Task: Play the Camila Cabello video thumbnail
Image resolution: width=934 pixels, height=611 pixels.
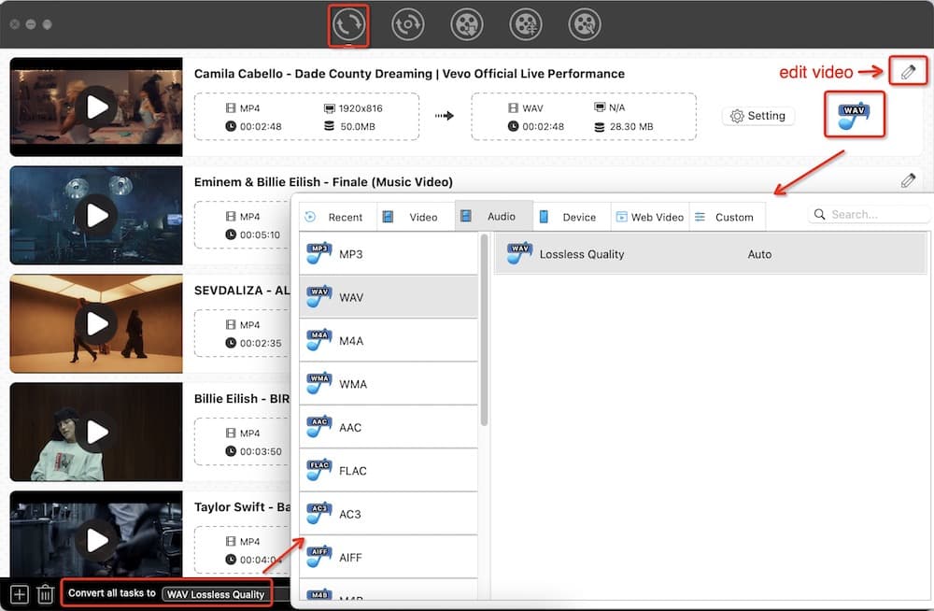Action: click(97, 107)
